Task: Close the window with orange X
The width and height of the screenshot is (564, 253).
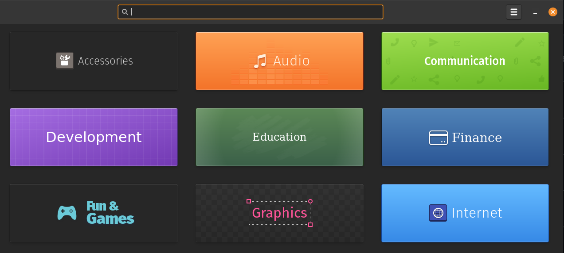Action: (x=552, y=12)
